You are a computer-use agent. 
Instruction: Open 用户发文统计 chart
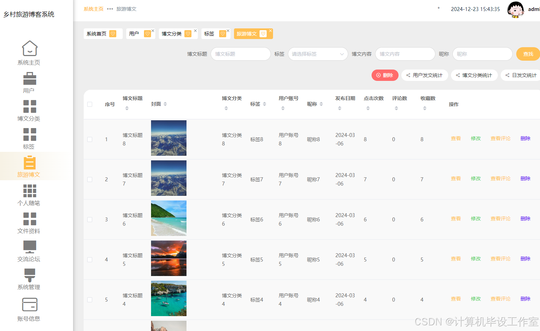point(425,75)
